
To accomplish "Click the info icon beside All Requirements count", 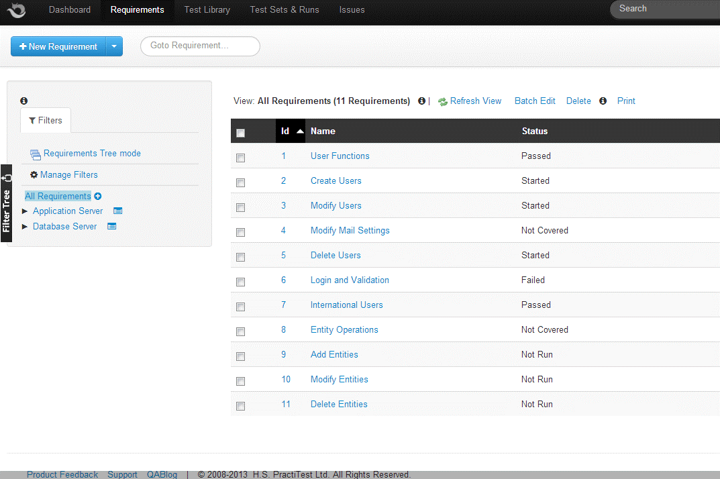I will click(x=421, y=101).
